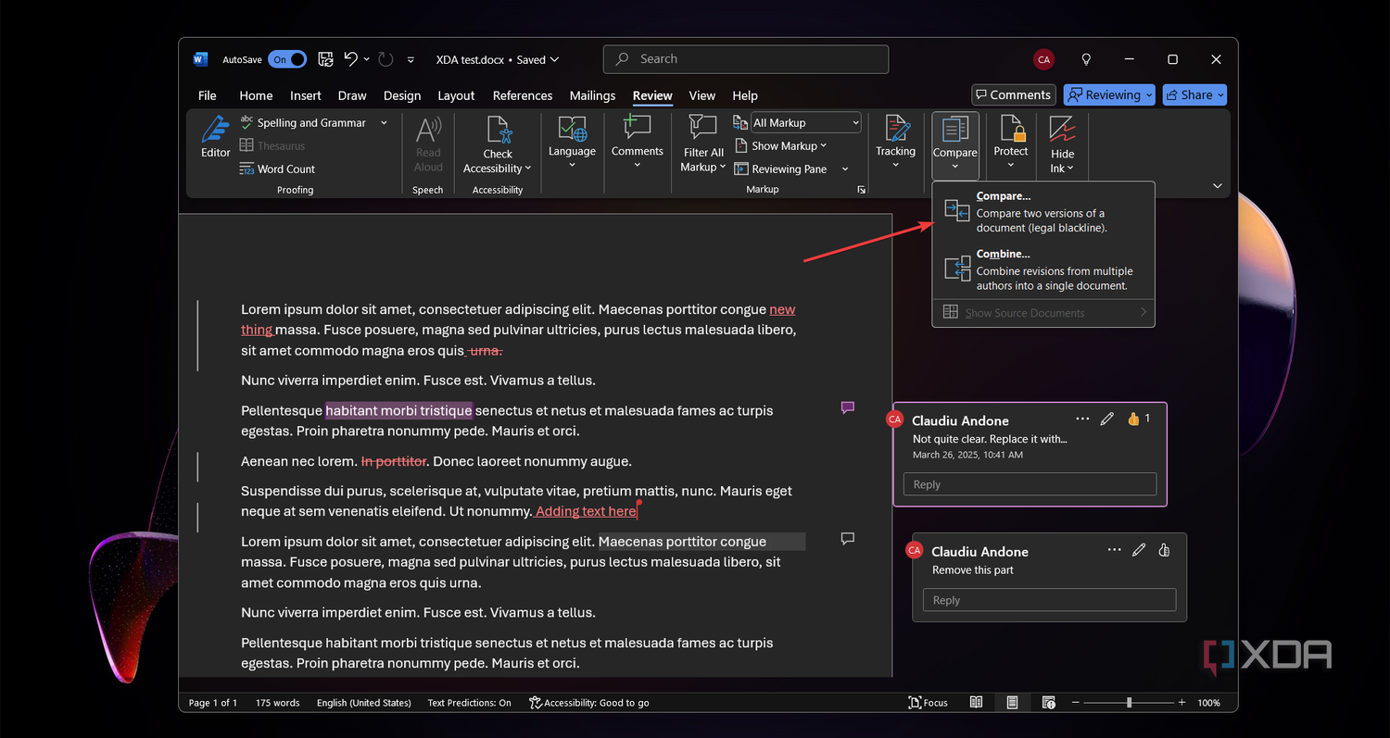Click the 175 words counter
The width and height of the screenshot is (1390, 738).
point(277,703)
